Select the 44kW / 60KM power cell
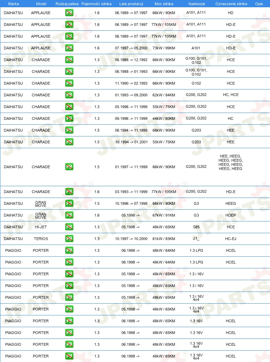Screen dimensions: 270x362 164,118
